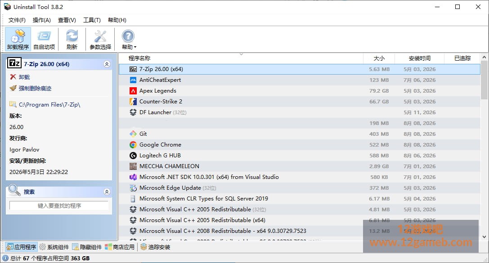Switch to 商店应用 store apps tab

click(120, 247)
